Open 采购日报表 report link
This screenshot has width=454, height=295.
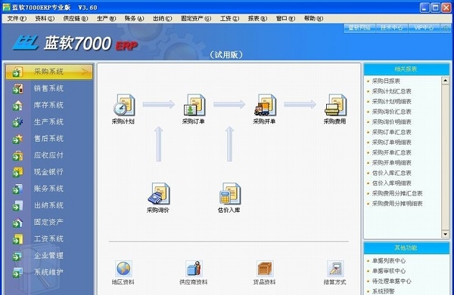click(386, 81)
